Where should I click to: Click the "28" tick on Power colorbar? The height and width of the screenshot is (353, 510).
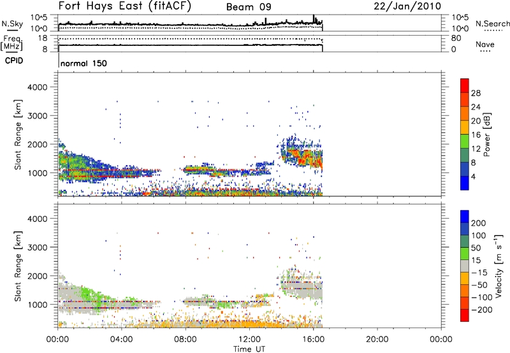(x=476, y=93)
